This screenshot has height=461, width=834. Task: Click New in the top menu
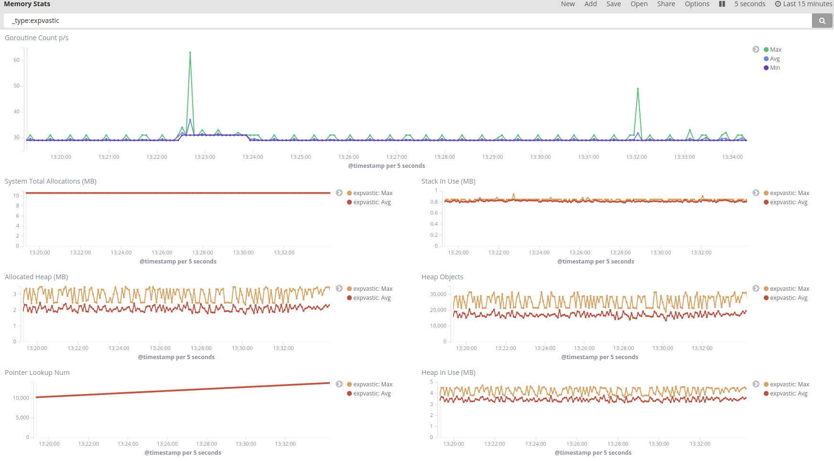[x=568, y=4]
